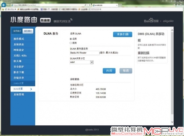Open 系统状态 in the sidebar
Viewport: 184px width, 136px height.
[x=23, y=44]
